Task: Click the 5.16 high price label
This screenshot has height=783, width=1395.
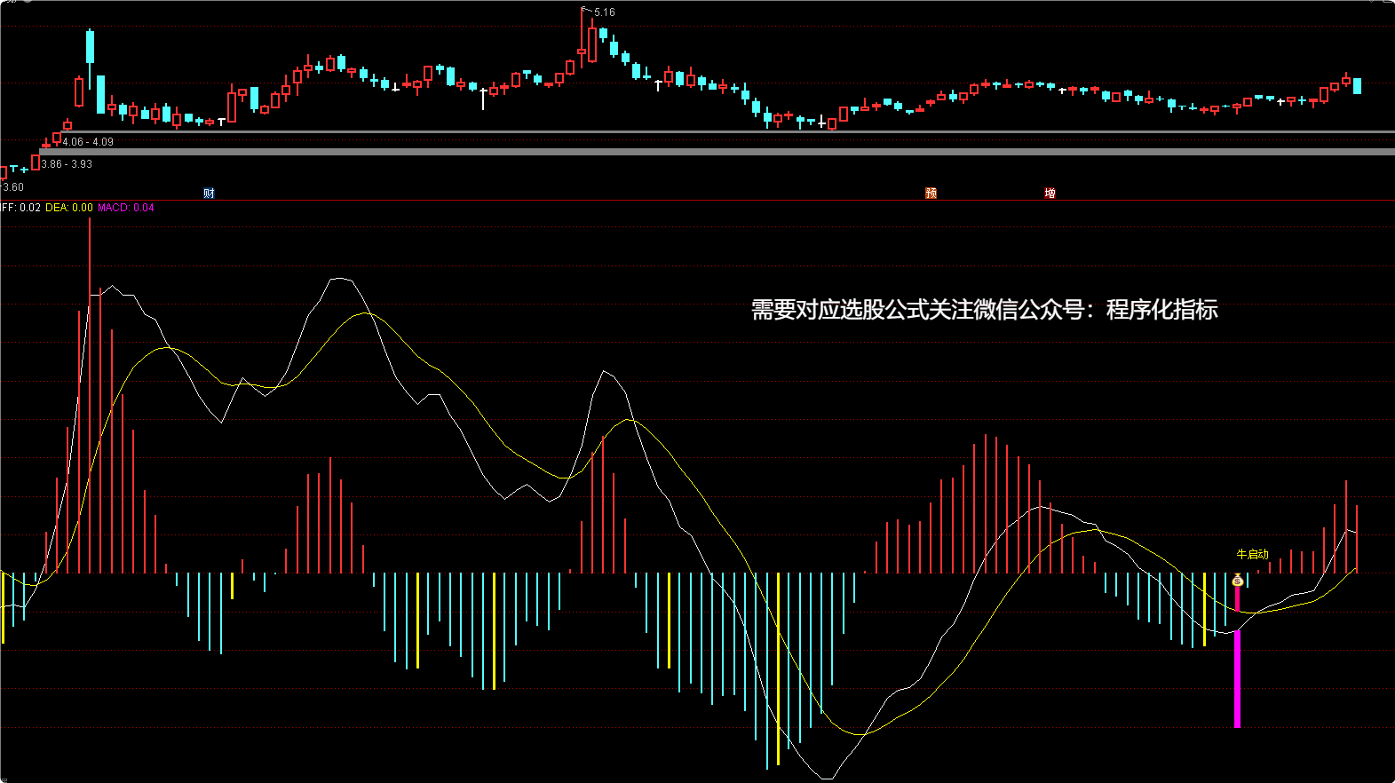Action: pos(604,12)
